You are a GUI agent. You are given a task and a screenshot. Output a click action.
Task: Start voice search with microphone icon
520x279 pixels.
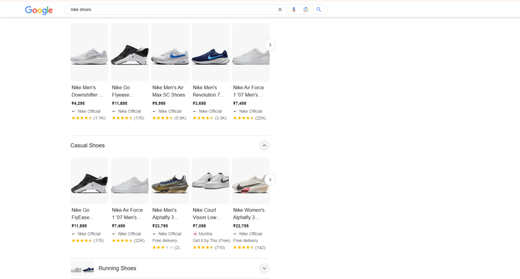coord(294,10)
